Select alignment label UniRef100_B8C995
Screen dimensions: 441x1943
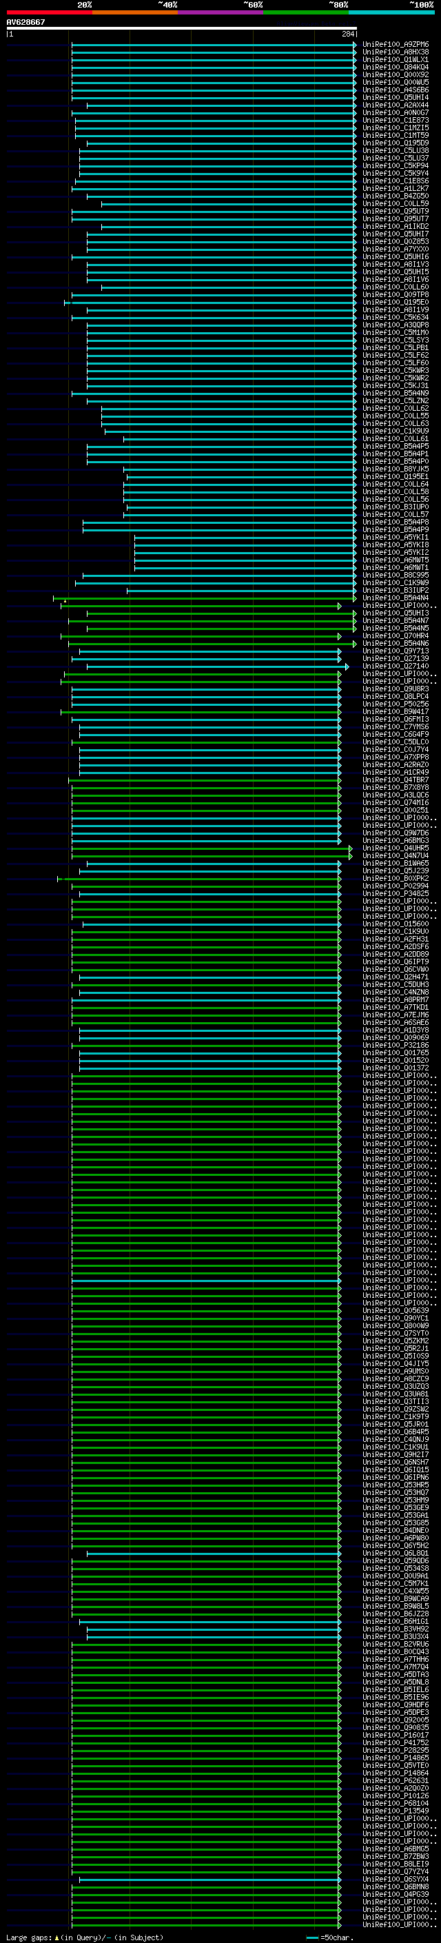(396, 576)
